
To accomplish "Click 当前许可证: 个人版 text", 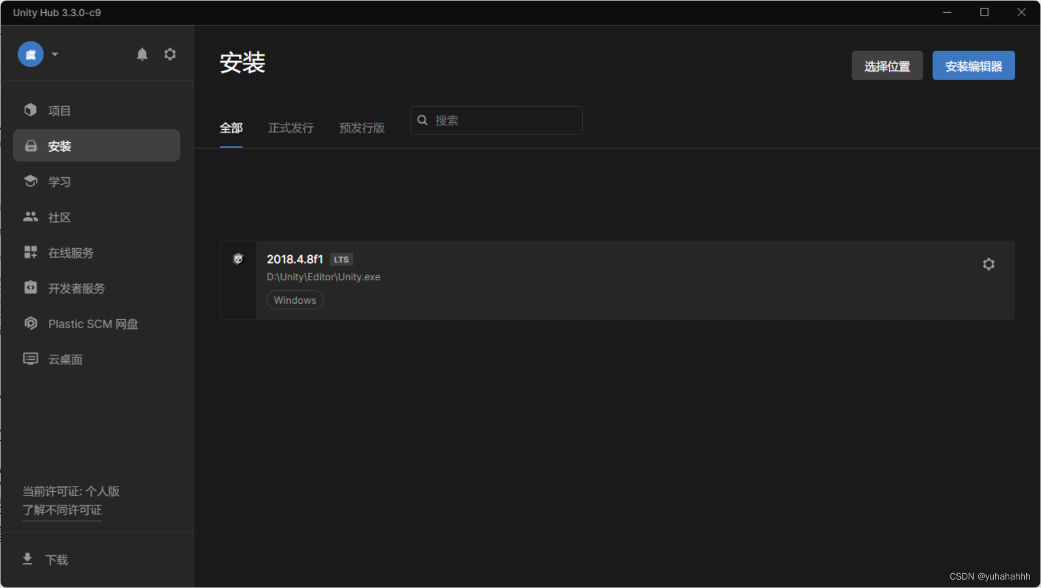I will tap(71, 491).
